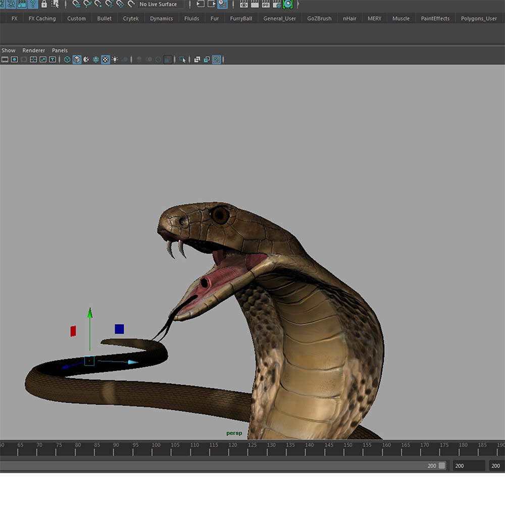
Task: Open the render settings clapperboard icon
Action: 277,4
